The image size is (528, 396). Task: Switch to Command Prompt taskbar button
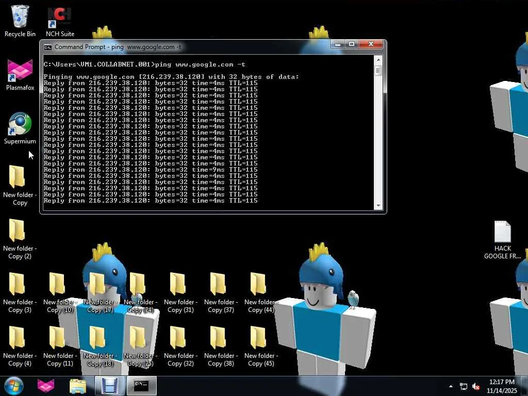pos(141,386)
